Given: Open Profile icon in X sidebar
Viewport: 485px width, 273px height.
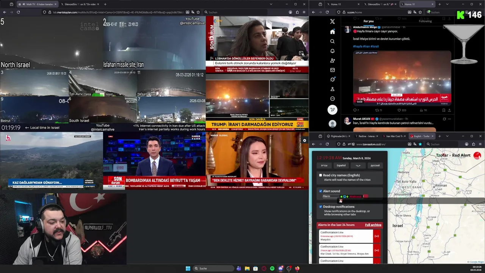Looking at the screenshot, I should 332,89.
